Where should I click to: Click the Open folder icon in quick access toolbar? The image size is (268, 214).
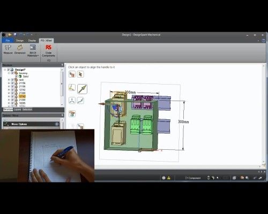tap(10, 35)
